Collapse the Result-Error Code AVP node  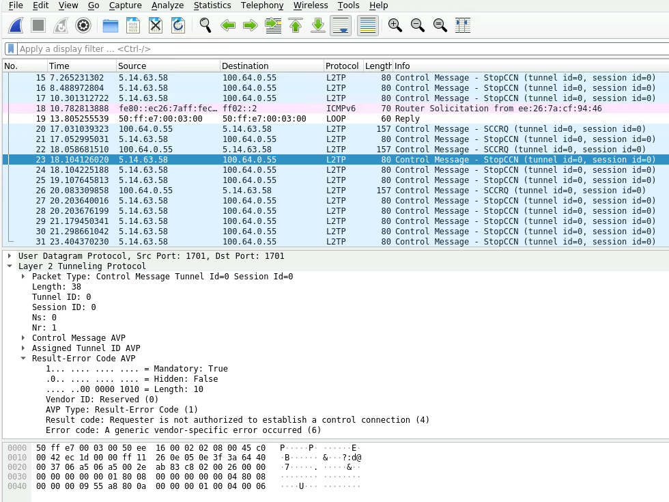tap(23, 359)
